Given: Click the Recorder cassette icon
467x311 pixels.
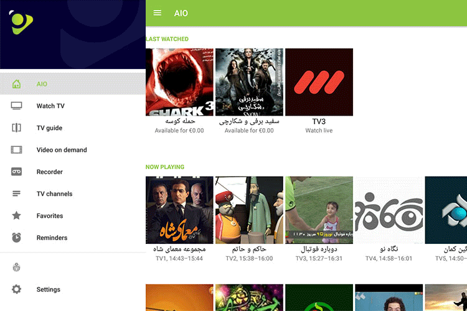Looking at the screenshot, I should 16,172.
